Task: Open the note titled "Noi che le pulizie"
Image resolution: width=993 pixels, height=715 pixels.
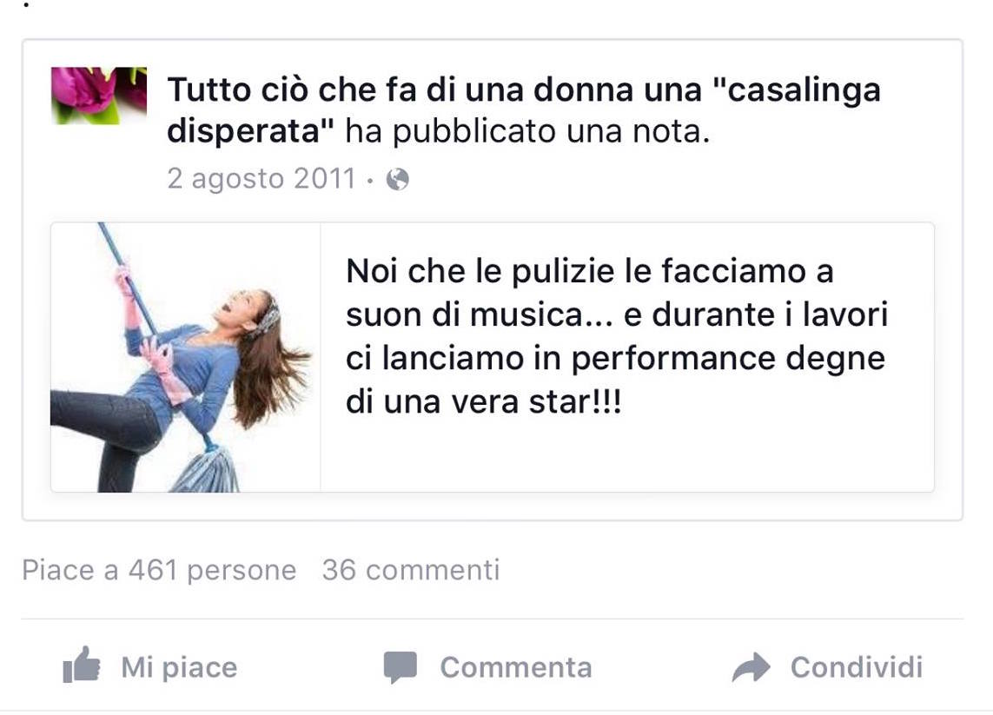Action: 617,336
